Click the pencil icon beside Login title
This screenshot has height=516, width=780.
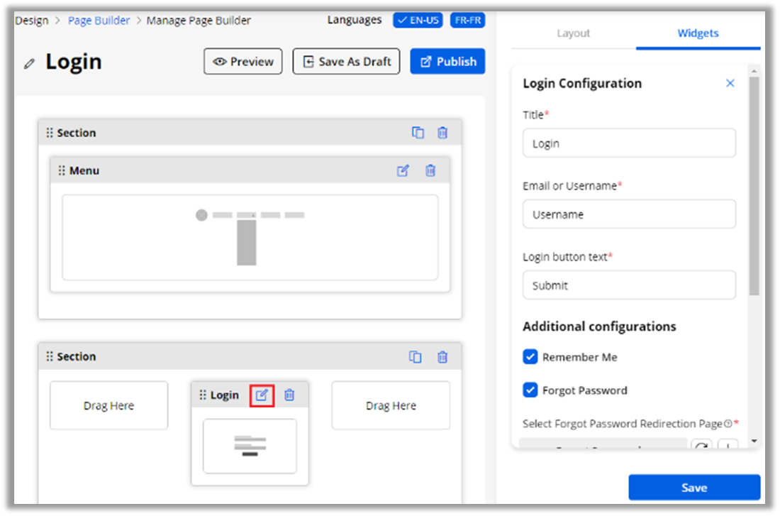coord(29,63)
